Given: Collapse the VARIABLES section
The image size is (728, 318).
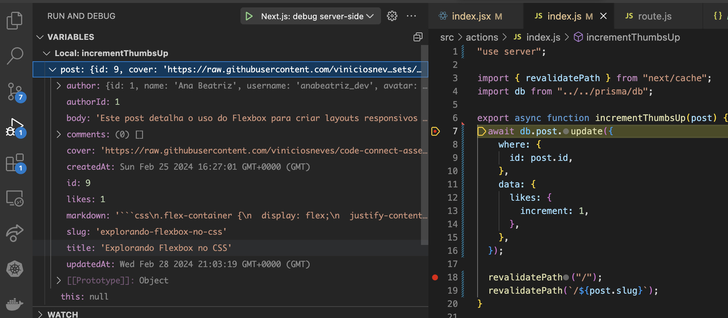Looking at the screenshot, I should click(x=40, y=37).
